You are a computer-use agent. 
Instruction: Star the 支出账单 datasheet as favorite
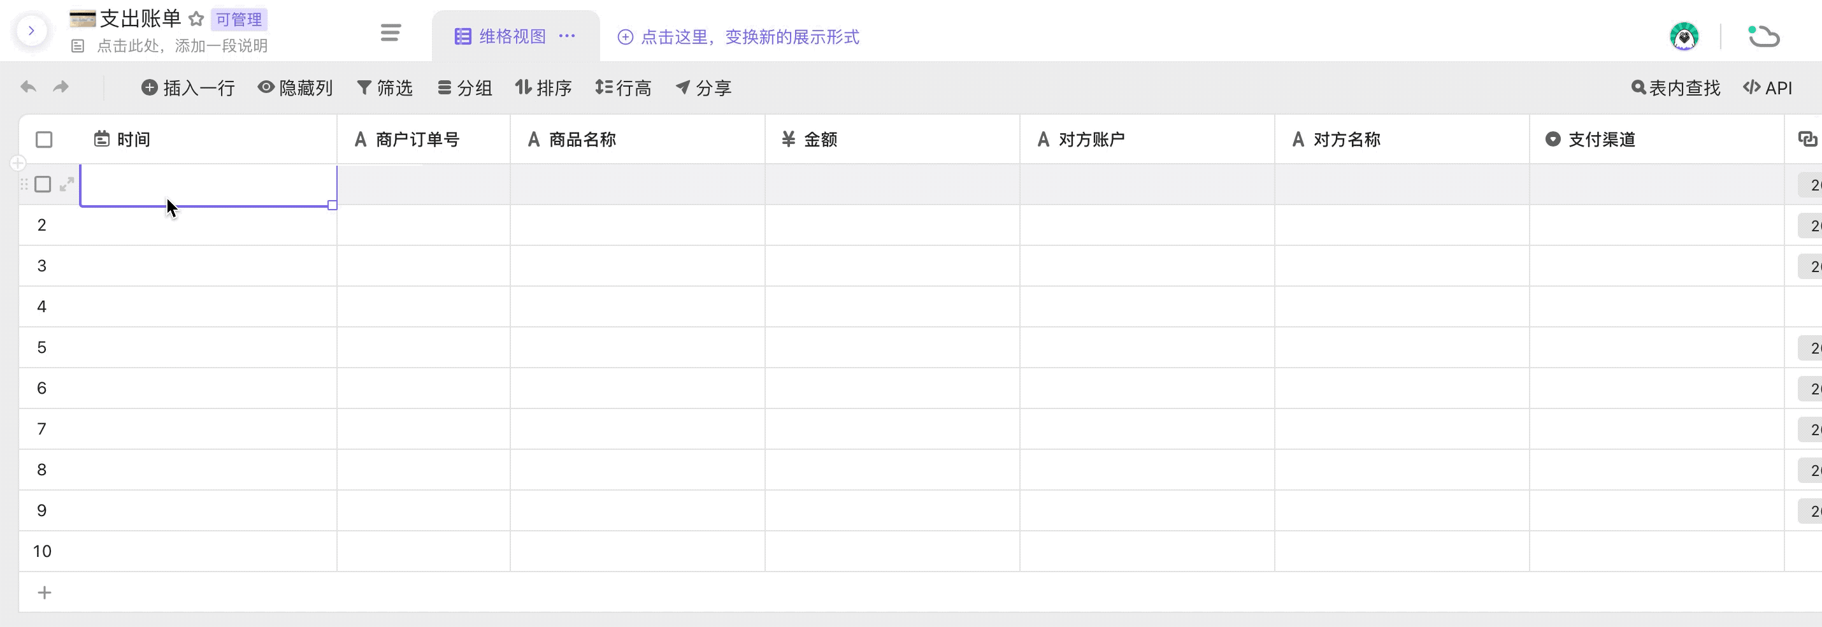197,19
